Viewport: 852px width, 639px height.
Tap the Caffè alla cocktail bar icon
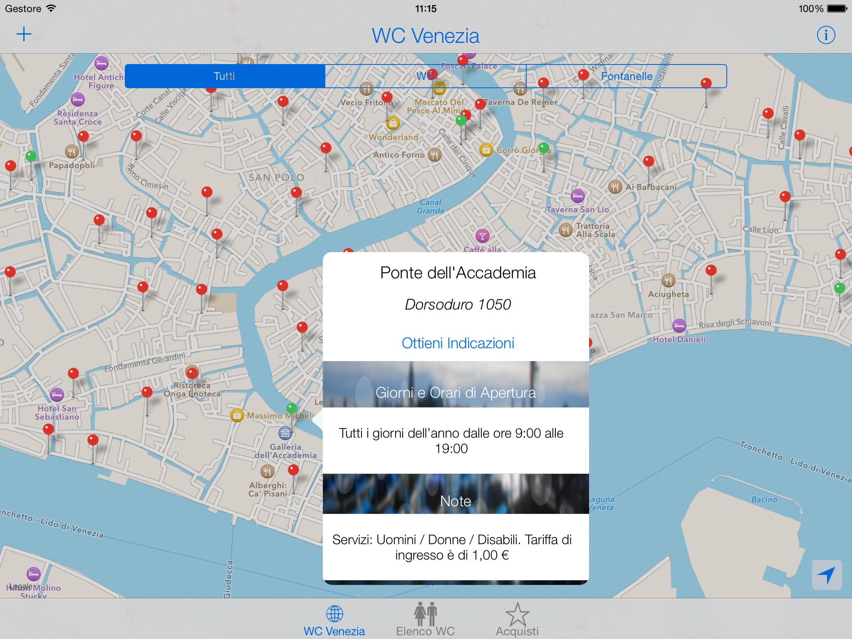click(482, 236)
